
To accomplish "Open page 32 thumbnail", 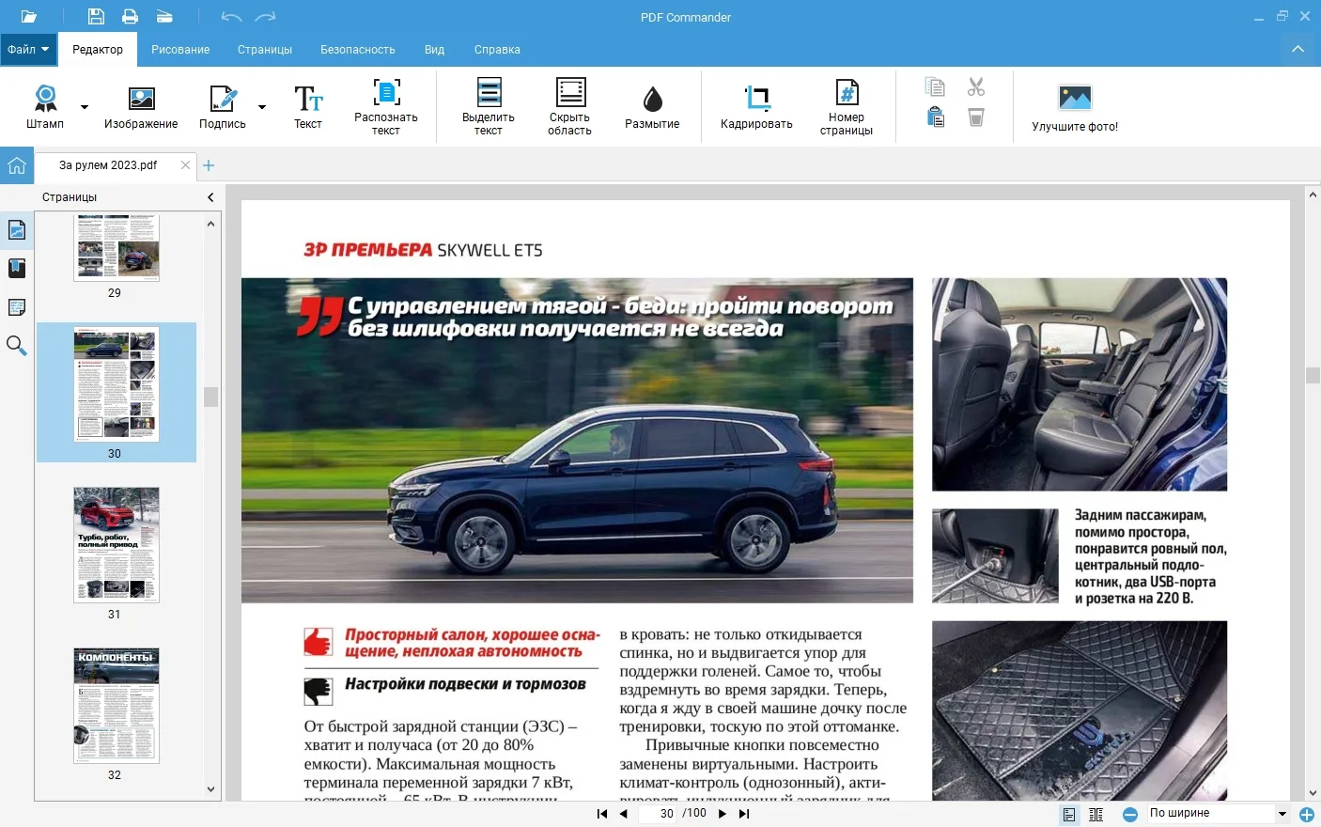I will pos(117,706).
